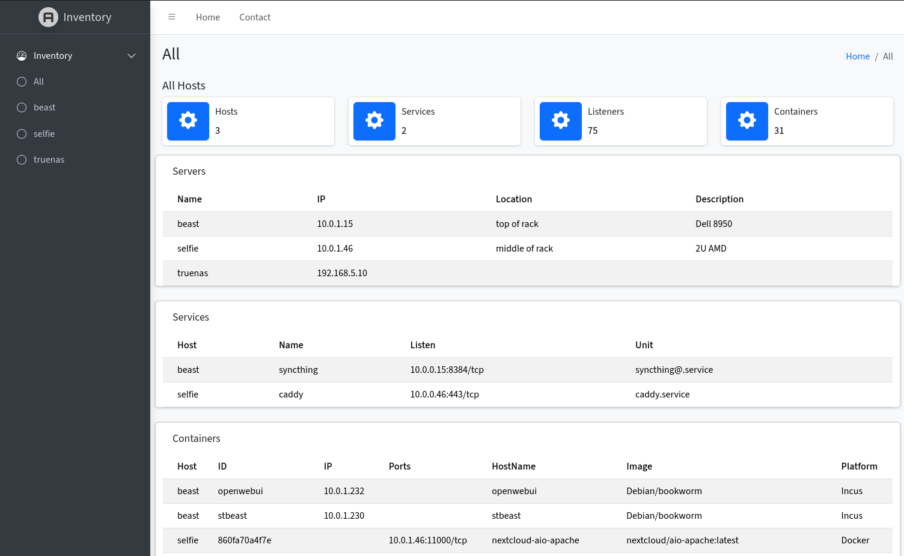Select the All radio button in the sidebar
This screenshot has width=904, height=556.
[22, 81]
